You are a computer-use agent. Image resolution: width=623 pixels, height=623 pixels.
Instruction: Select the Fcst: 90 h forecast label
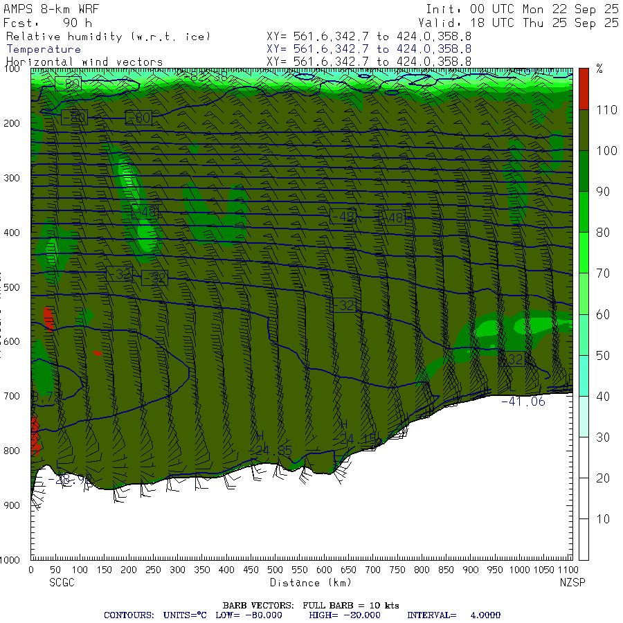point(48,23)
